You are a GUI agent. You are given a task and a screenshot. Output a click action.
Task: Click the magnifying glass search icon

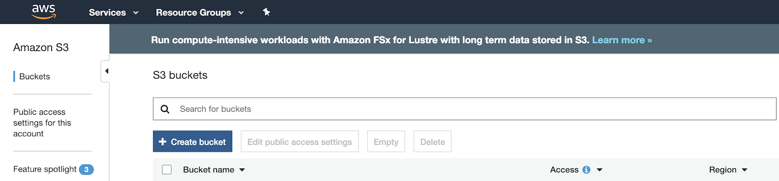pos(165,109)
